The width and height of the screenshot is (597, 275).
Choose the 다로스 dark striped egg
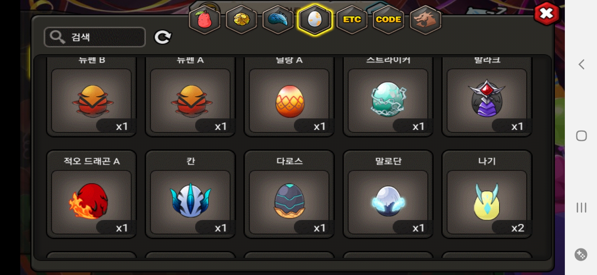(x=289, y=194)
